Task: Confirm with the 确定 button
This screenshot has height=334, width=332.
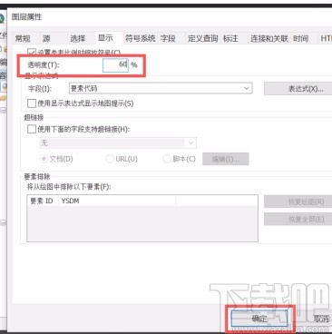Action: click(x=259, y=319)
